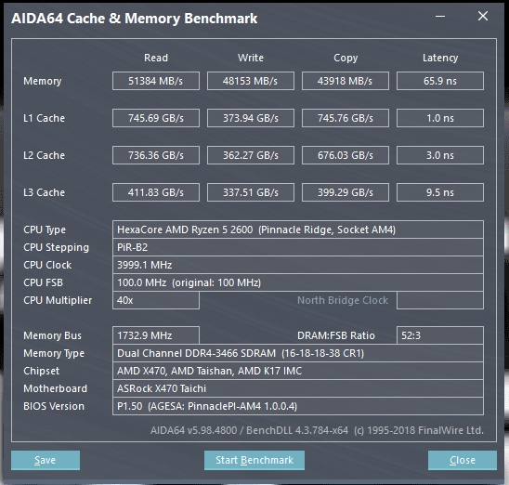Click Memory Type field DDR4-3466 SDRAM
Viewport: 509px width, 485px height.
pos(298,353)
